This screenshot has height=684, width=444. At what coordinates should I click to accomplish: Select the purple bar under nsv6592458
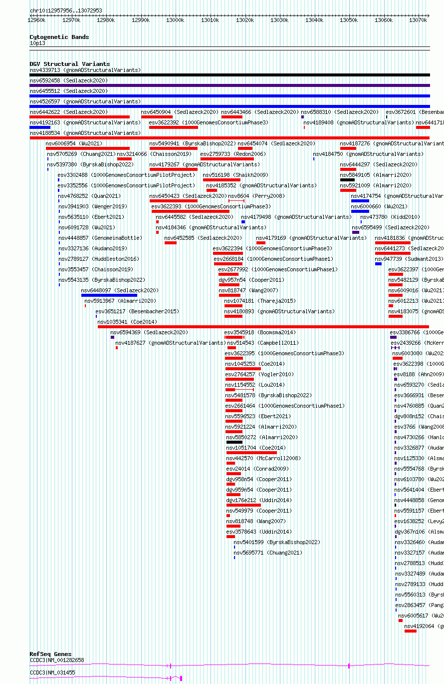coord(229,85)
